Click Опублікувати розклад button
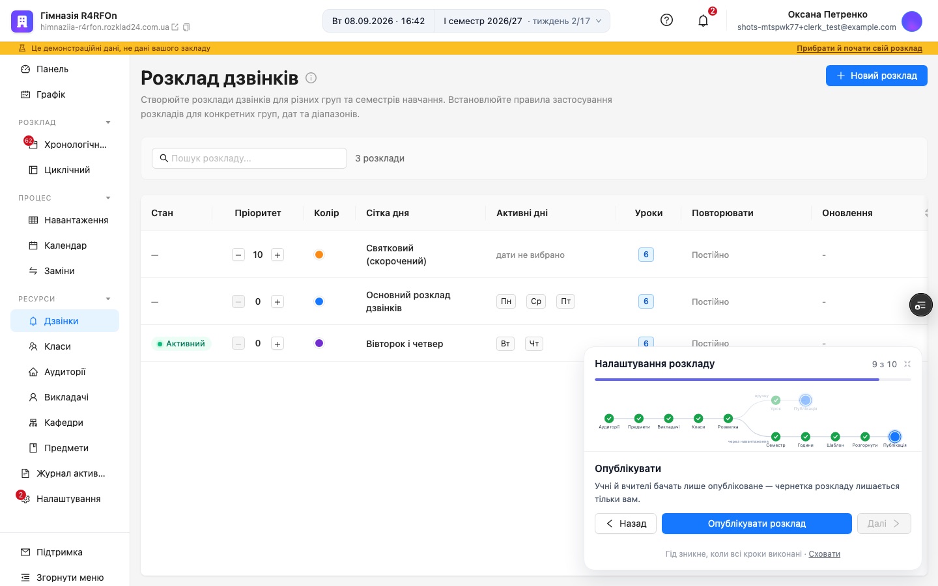The height and width of the screenshot is (586, 938). [x=757, y=523]
